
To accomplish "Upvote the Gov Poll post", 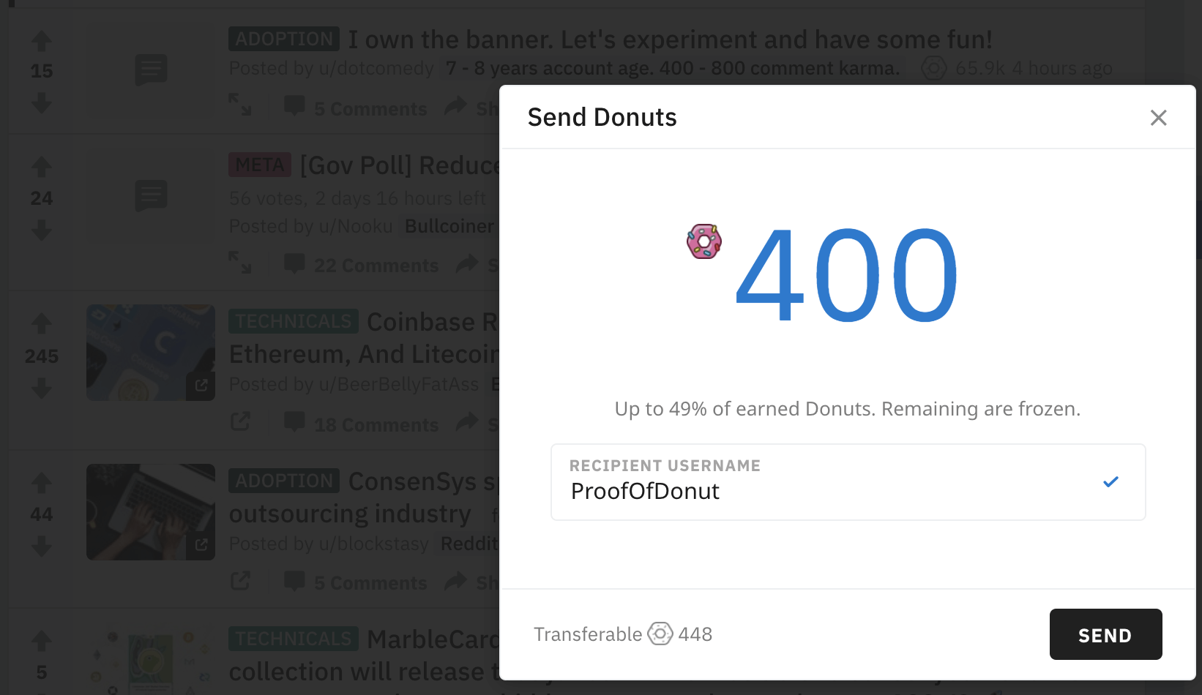I will (42, 168).
